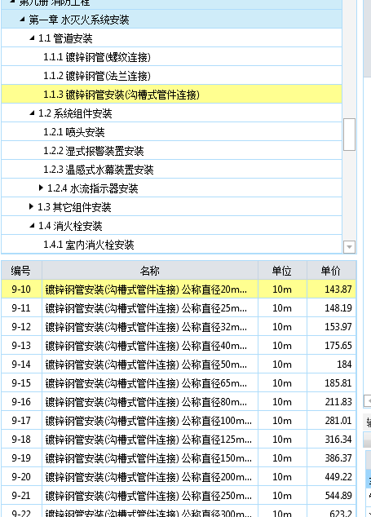Click unit price 143.87
Image resolution: width=371 pixels, height=517 pixels.
[x=331, y=289]
